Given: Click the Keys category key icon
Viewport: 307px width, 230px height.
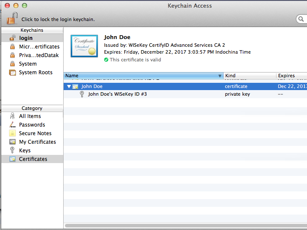Looking at the screenshot, I should tap(12, 150).
